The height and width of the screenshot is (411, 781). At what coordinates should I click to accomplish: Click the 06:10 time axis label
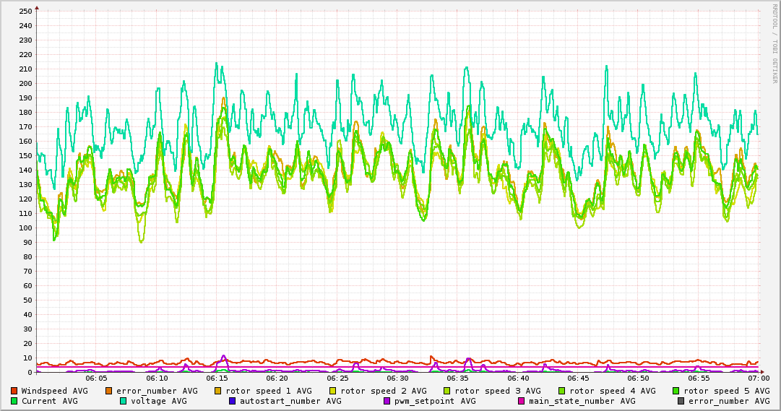click(156, 378)
